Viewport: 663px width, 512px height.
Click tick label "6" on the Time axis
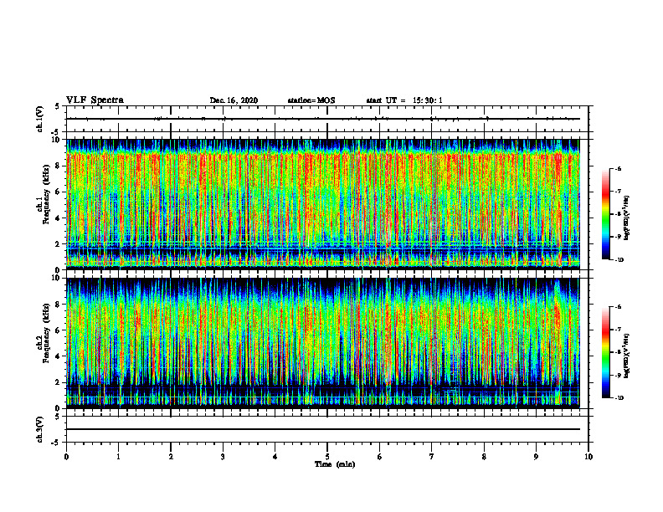point(380,457)
